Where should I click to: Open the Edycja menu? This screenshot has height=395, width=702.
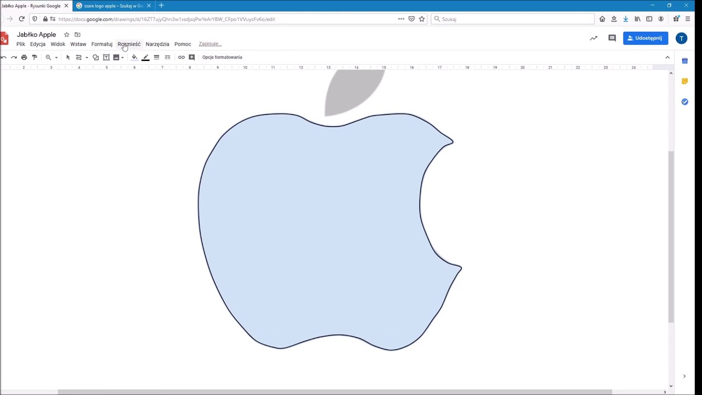point(38,44)
